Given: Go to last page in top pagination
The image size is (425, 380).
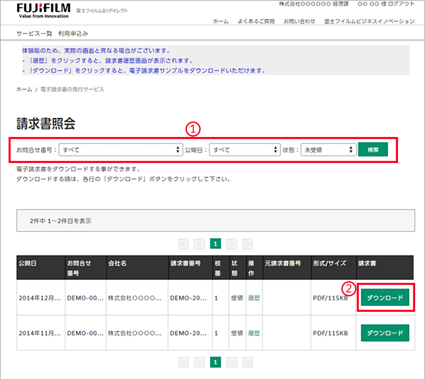Looking at the screenshot, I should (x=247, y=244).
